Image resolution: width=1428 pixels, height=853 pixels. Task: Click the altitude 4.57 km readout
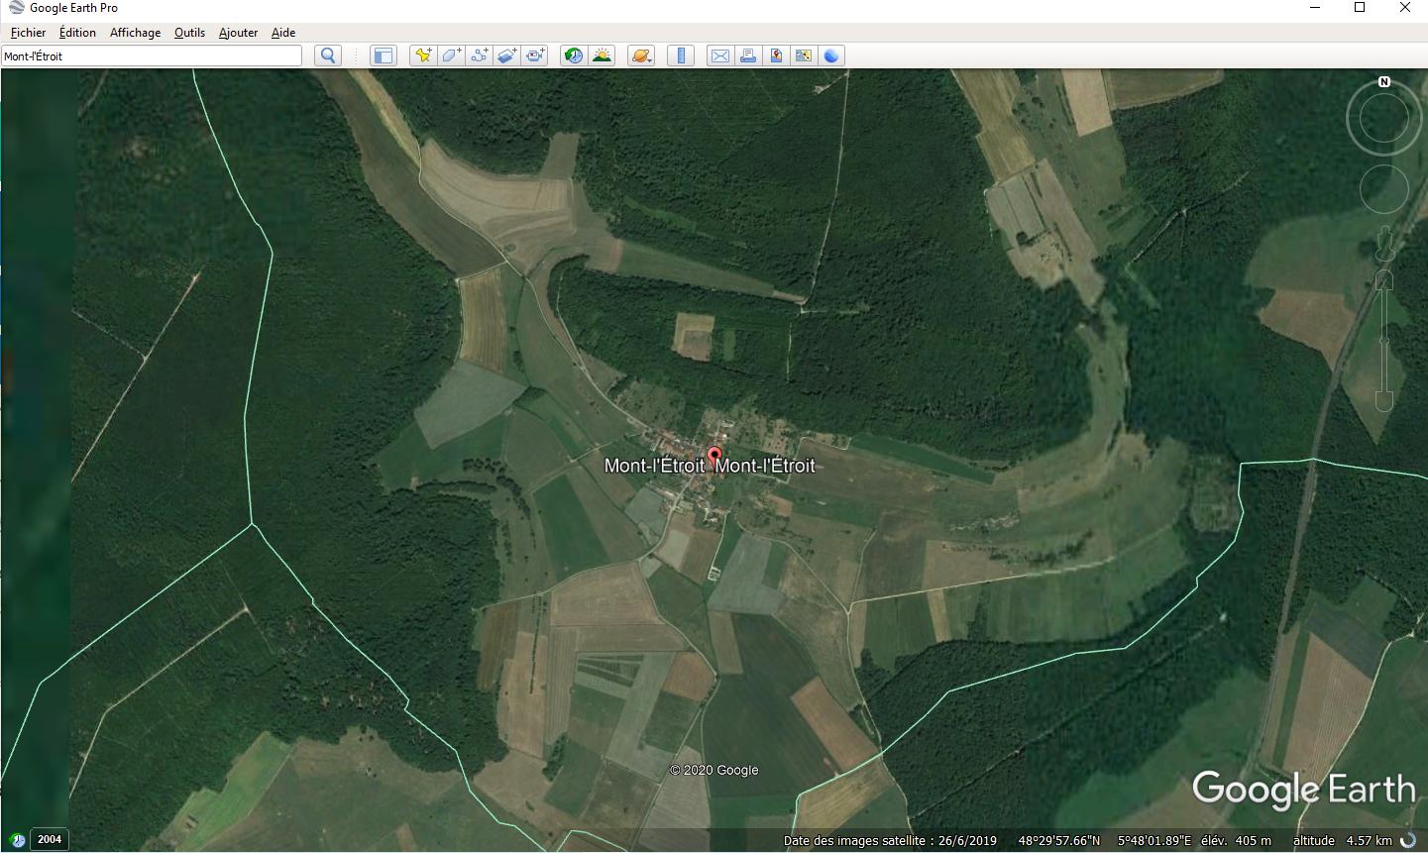tap(1343, 840)
